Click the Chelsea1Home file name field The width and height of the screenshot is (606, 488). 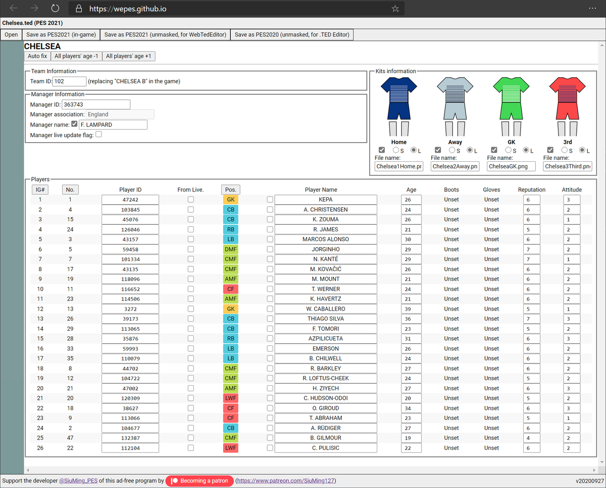(398, 166)
